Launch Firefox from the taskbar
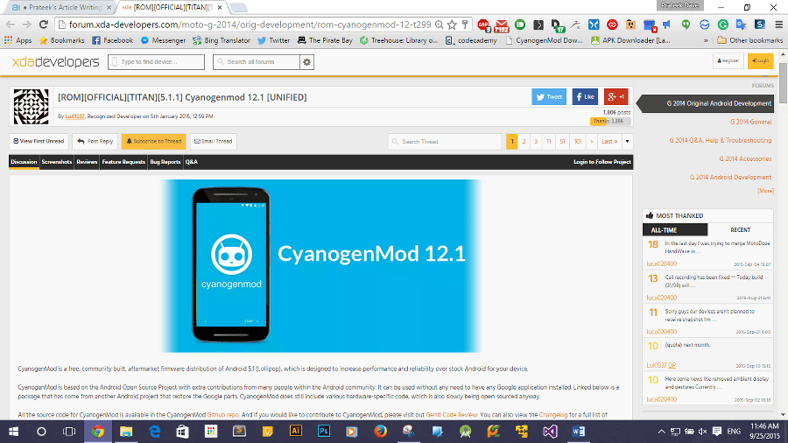This screenshot has height=443, width=788. pyautogui.click(x=381, y=431)
